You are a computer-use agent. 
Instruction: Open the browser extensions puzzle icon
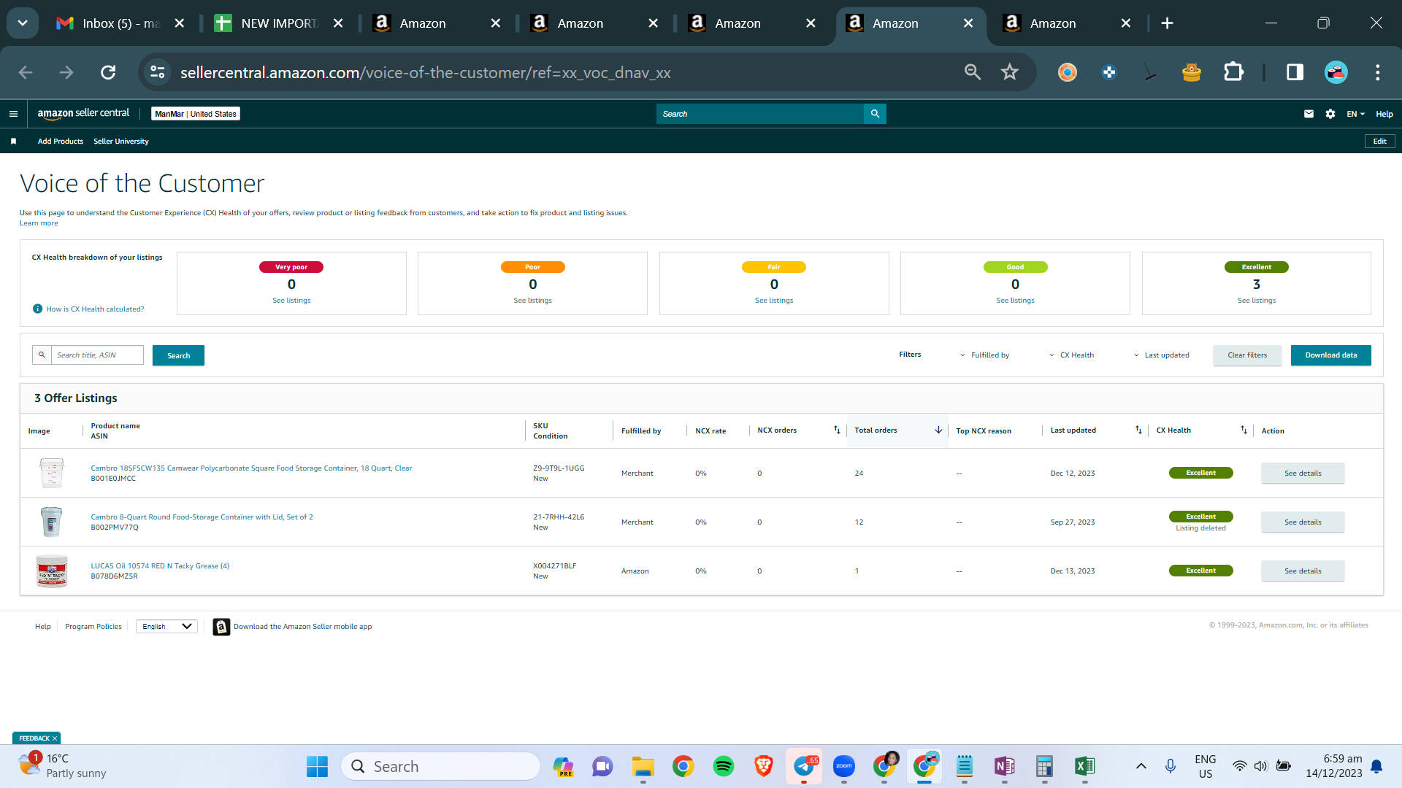click(x=1233, y=72)
